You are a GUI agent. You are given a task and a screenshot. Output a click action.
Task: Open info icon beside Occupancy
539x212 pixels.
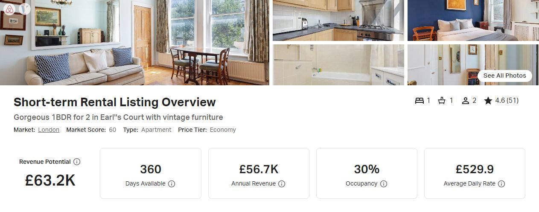pyautogui.click(x=384, y=184)
